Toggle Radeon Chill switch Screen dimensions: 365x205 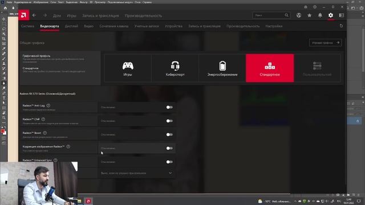click(x=169, y=121)
